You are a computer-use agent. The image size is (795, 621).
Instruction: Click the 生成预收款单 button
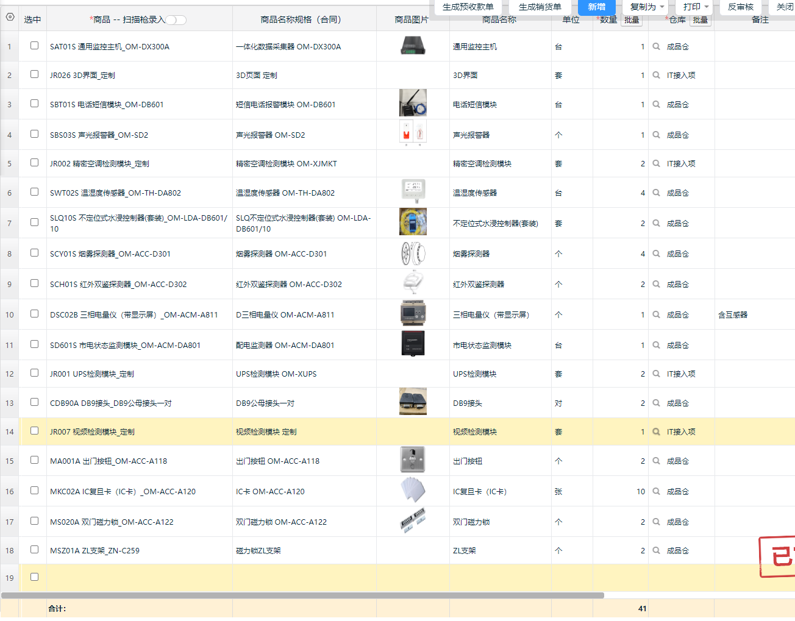click(x=468, y=7)
